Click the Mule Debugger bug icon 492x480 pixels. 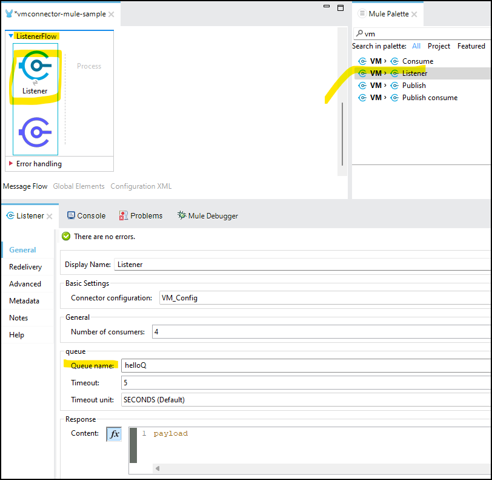coord(181,215)
